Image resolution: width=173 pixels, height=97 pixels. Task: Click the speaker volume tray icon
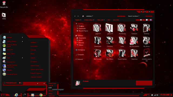(158, 95)
